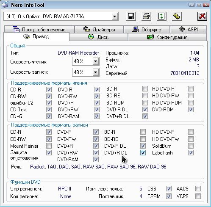Switch to the ASPI tab

coord(188,29)
